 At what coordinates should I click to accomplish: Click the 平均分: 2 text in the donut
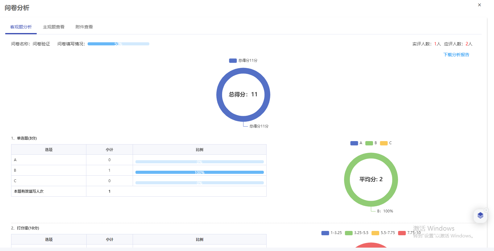point(371,179)
